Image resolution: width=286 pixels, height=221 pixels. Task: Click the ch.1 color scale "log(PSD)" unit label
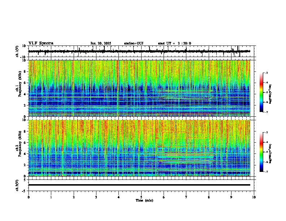click(270, 94)
